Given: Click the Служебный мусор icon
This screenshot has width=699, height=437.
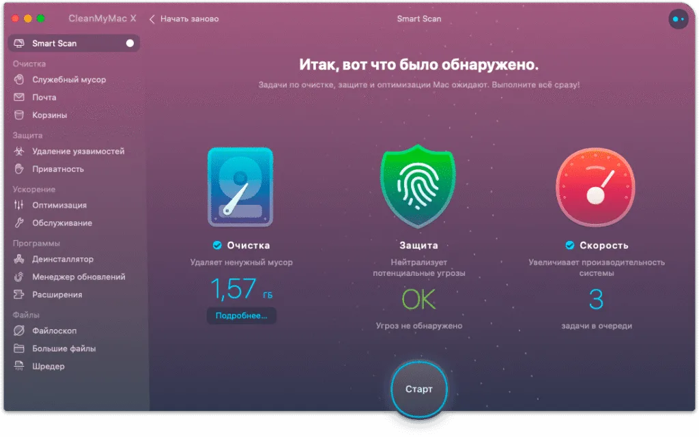Looking at the screenshot, I should (x=18, y=79).
